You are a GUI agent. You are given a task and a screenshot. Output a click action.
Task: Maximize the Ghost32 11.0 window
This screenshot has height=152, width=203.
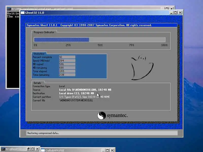[x=176, y=13]
